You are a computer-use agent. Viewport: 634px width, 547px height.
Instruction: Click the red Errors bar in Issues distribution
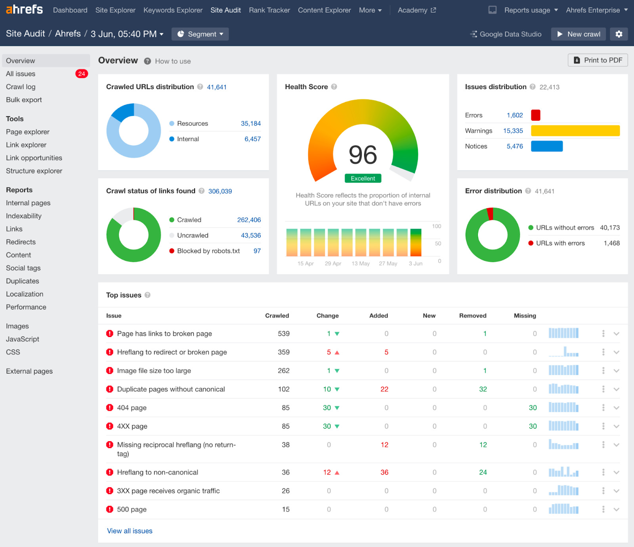536,115
